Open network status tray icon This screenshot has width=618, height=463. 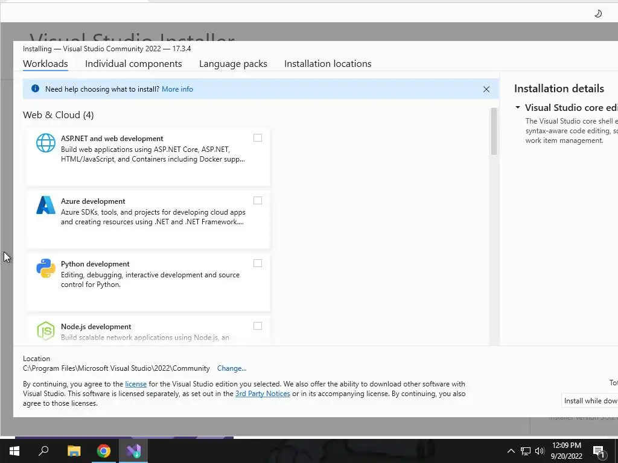click(526, 451)
